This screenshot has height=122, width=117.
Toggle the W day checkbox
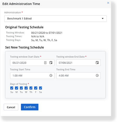(x=26, y=88)
